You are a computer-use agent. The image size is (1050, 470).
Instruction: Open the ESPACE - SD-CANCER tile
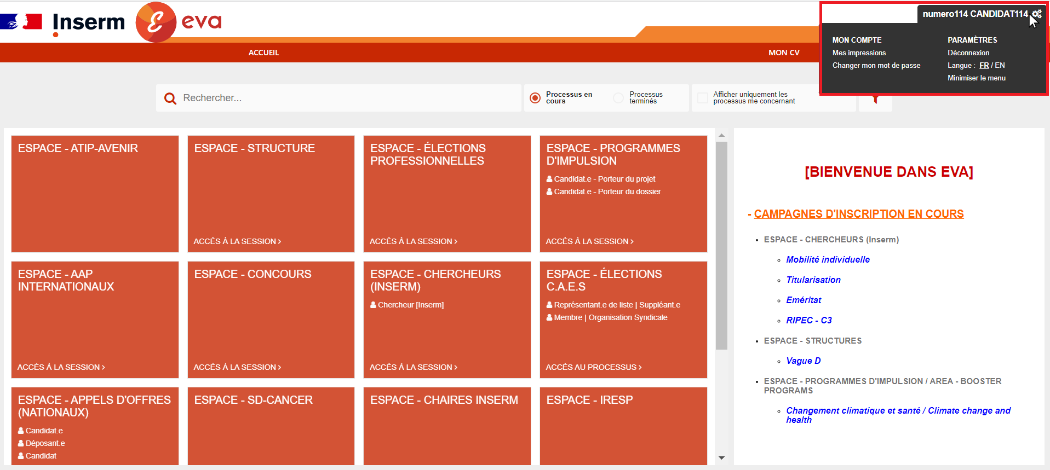[x=271, y=426]
